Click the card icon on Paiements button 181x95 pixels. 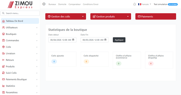point(139,16)
